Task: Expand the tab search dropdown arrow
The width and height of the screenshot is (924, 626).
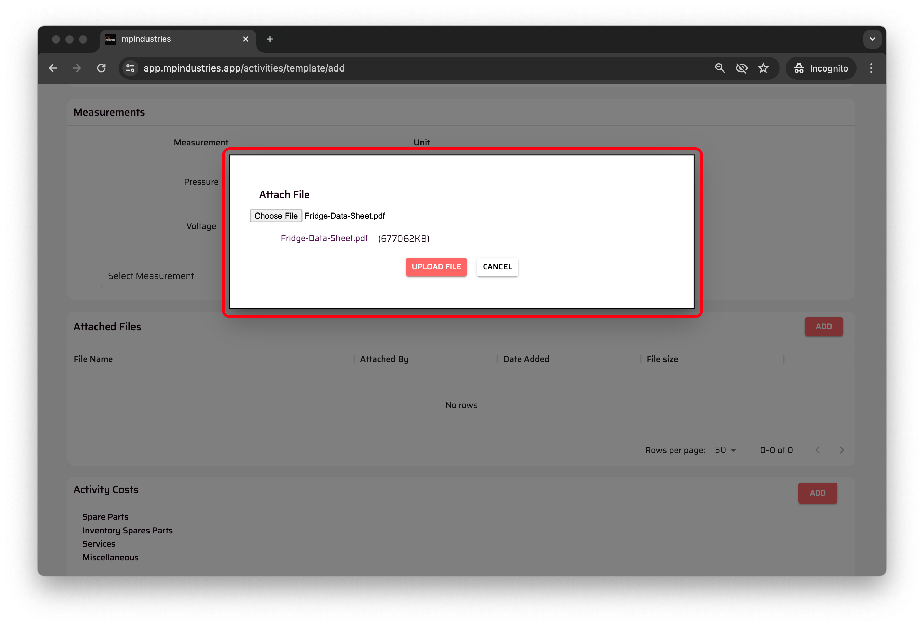Action: (x=872, y=39)
